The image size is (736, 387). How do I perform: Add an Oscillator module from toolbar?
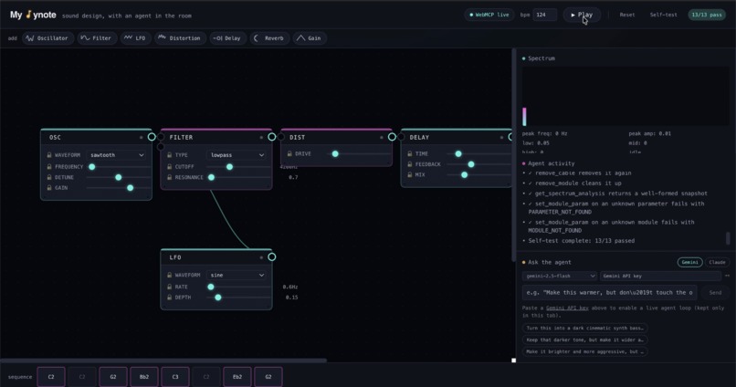[47, 38]
